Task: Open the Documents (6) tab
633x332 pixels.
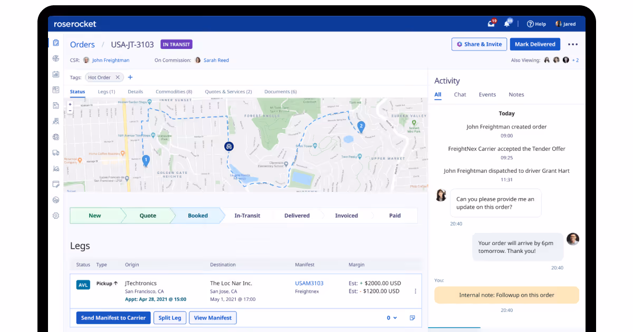Action: click(x=281, y=92)
